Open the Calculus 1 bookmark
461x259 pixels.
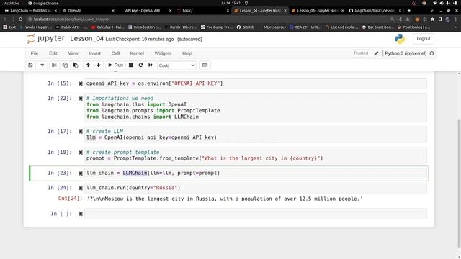(107, 27)
